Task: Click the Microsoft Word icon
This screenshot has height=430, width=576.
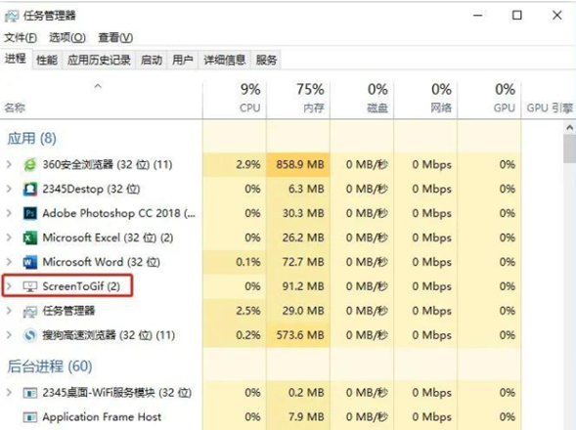Action: (x=30, y=262)
